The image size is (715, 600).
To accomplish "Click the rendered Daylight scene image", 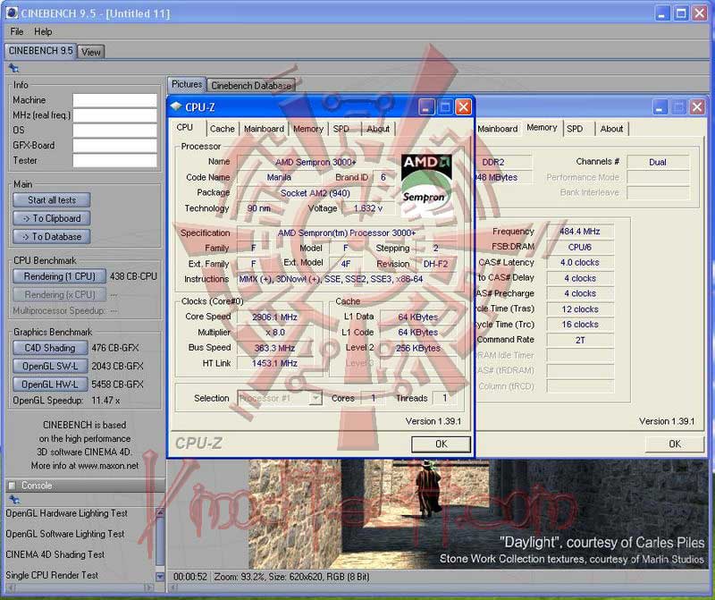I will (x=478, y=514).
